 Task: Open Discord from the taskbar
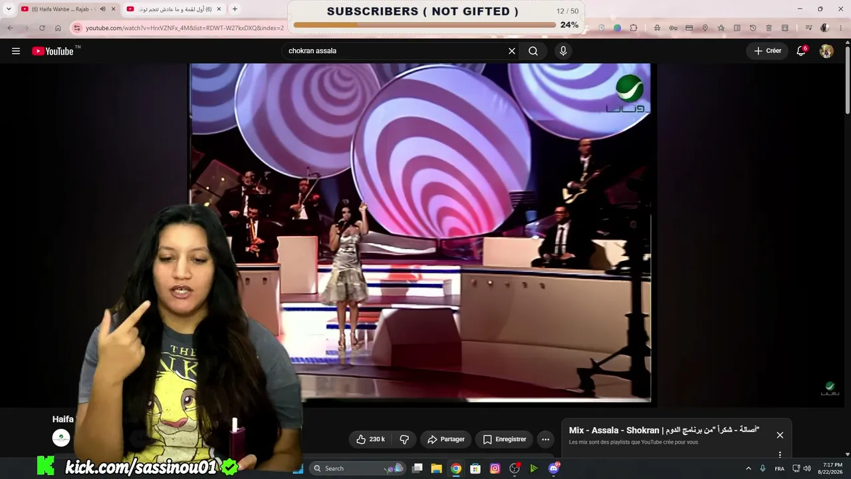(x=554, y=468)
